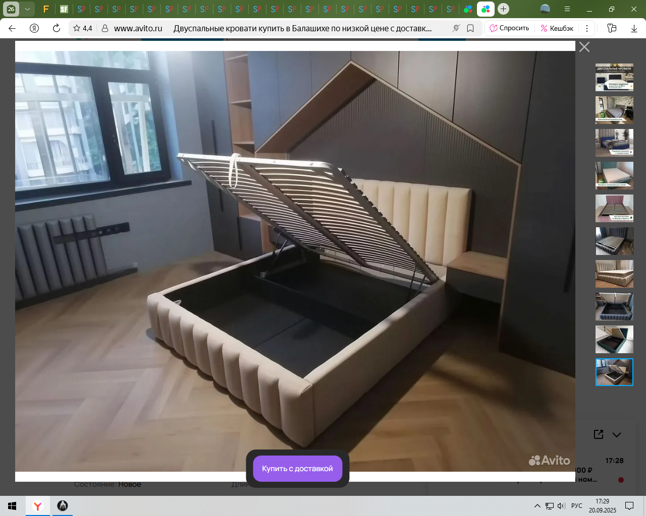This screenshot has height=516, width=646.
Task: Select the blue bed thumbnail with tall headboard
Action: tap(614, 143)
